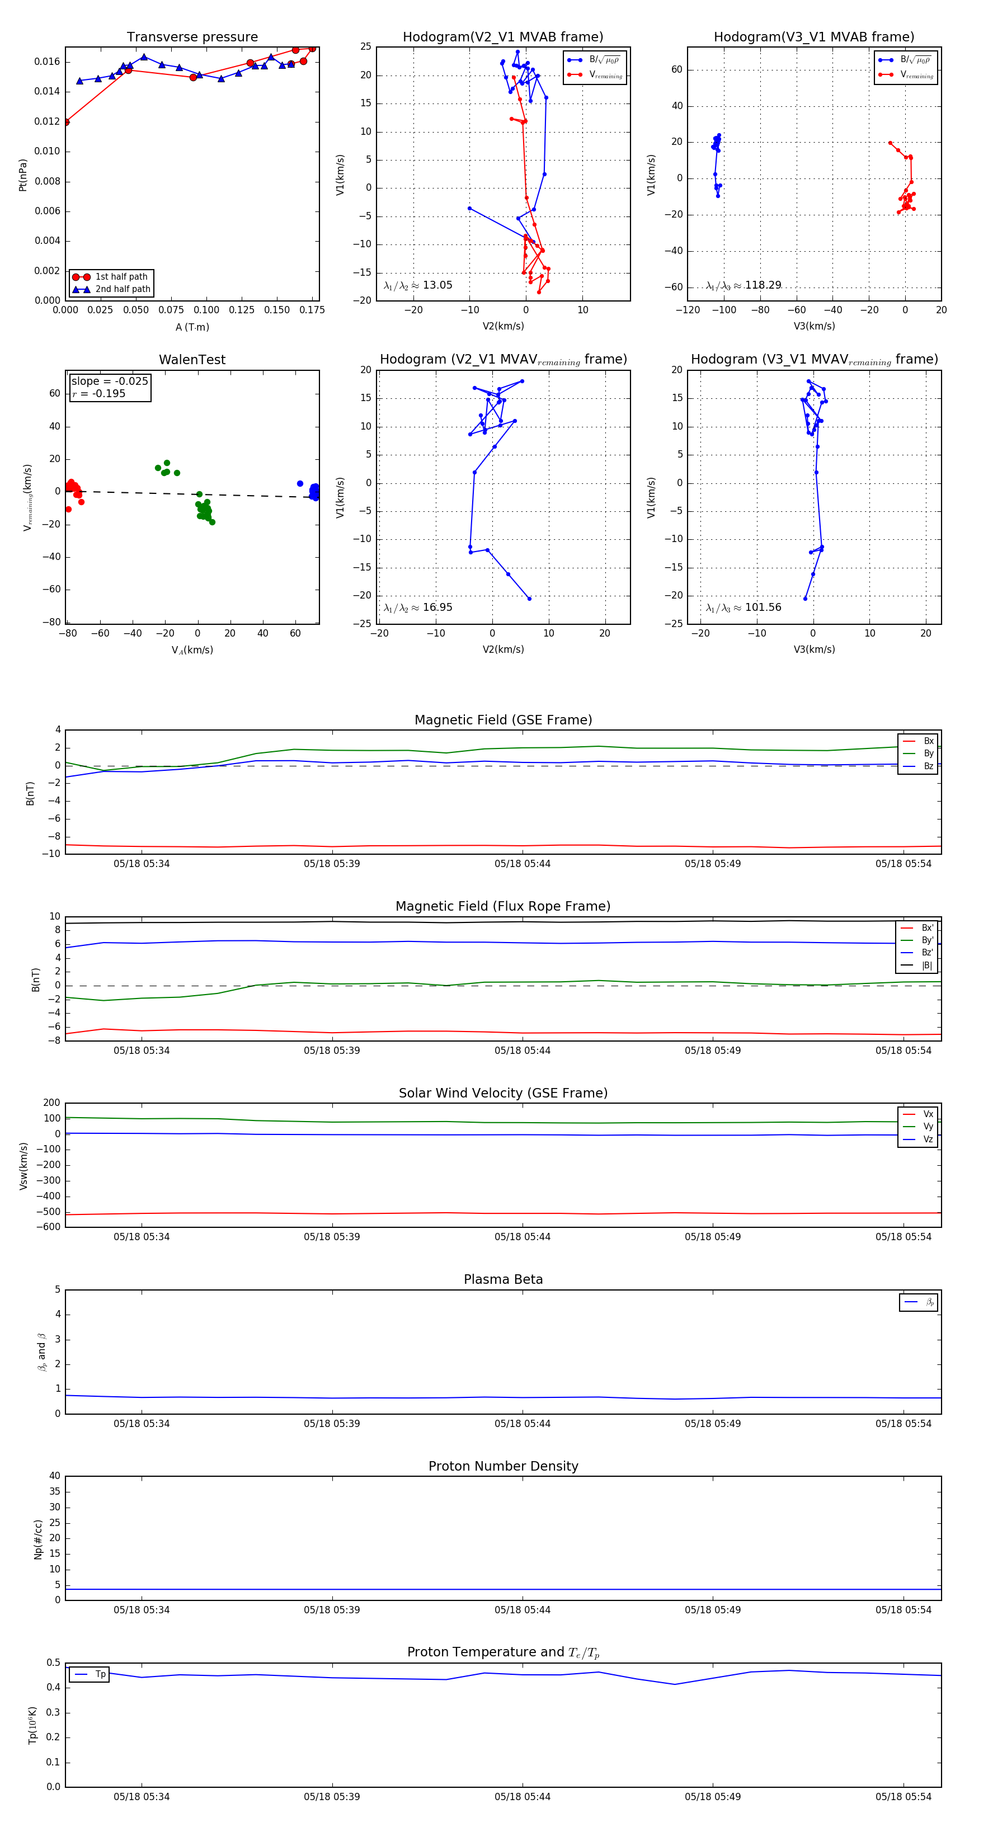Click "05/18 05:39" tick under Plasma Beta plot
Screen dimensions: 1007x1846
[x=332, y=1423]
